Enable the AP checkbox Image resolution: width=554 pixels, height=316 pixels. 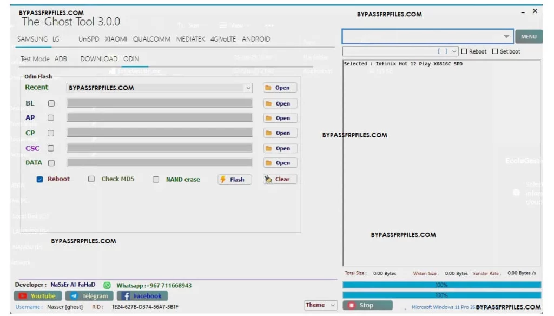coord(51,118)
